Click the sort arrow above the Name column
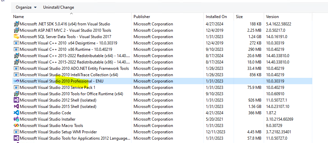The width and height of the screenshot is (328, 143). point(71,14)
